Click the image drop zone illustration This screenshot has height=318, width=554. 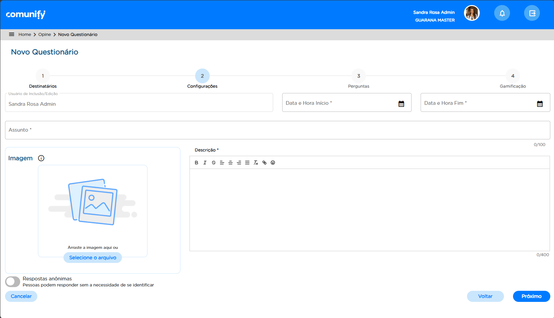click(x=93, y=202)
